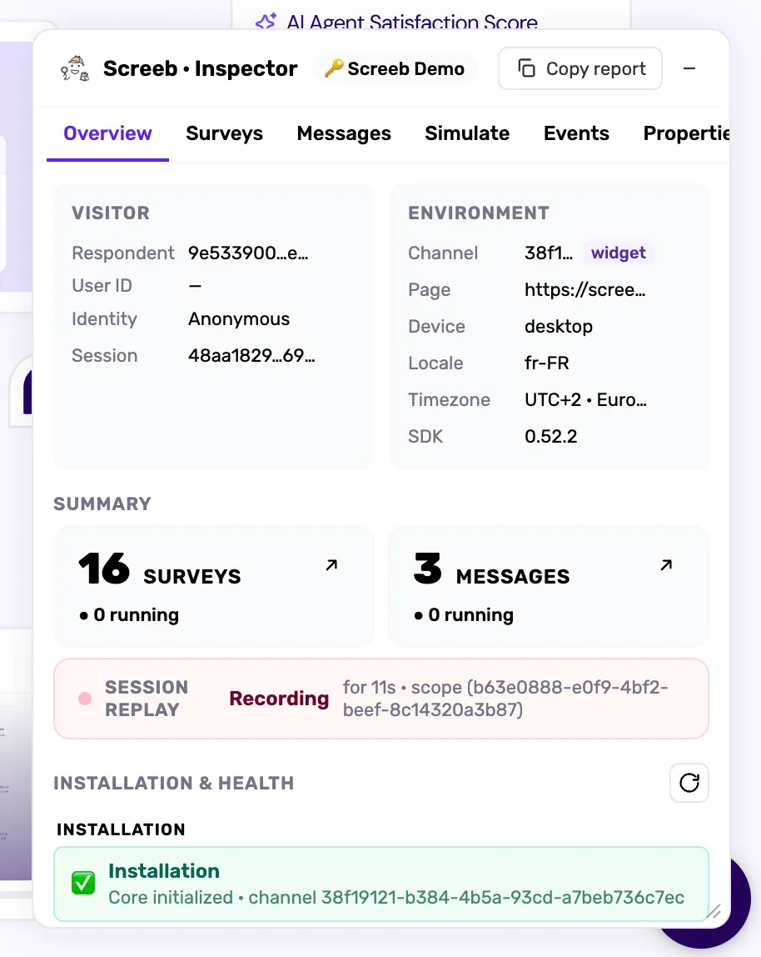The image size is (761, 957).
Task: Click the pink recording dot in Session Replay
Action: (x=86, y=699)
